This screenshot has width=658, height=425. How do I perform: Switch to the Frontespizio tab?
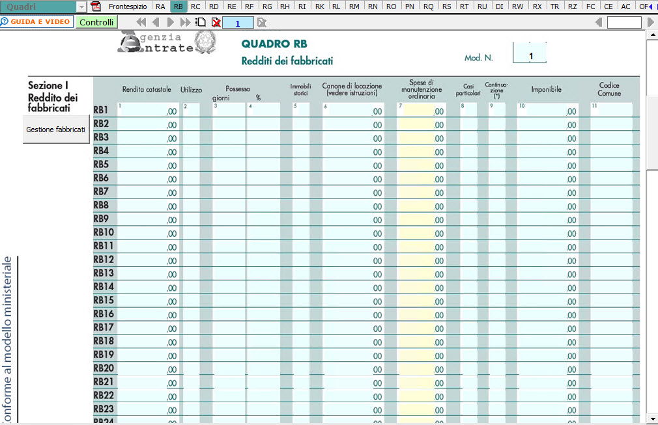[x=128, y=7]
